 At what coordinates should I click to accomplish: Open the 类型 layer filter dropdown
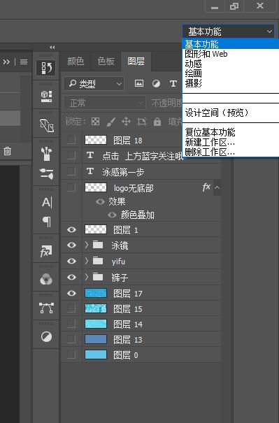pyautogui.click(x=94, y=84)
